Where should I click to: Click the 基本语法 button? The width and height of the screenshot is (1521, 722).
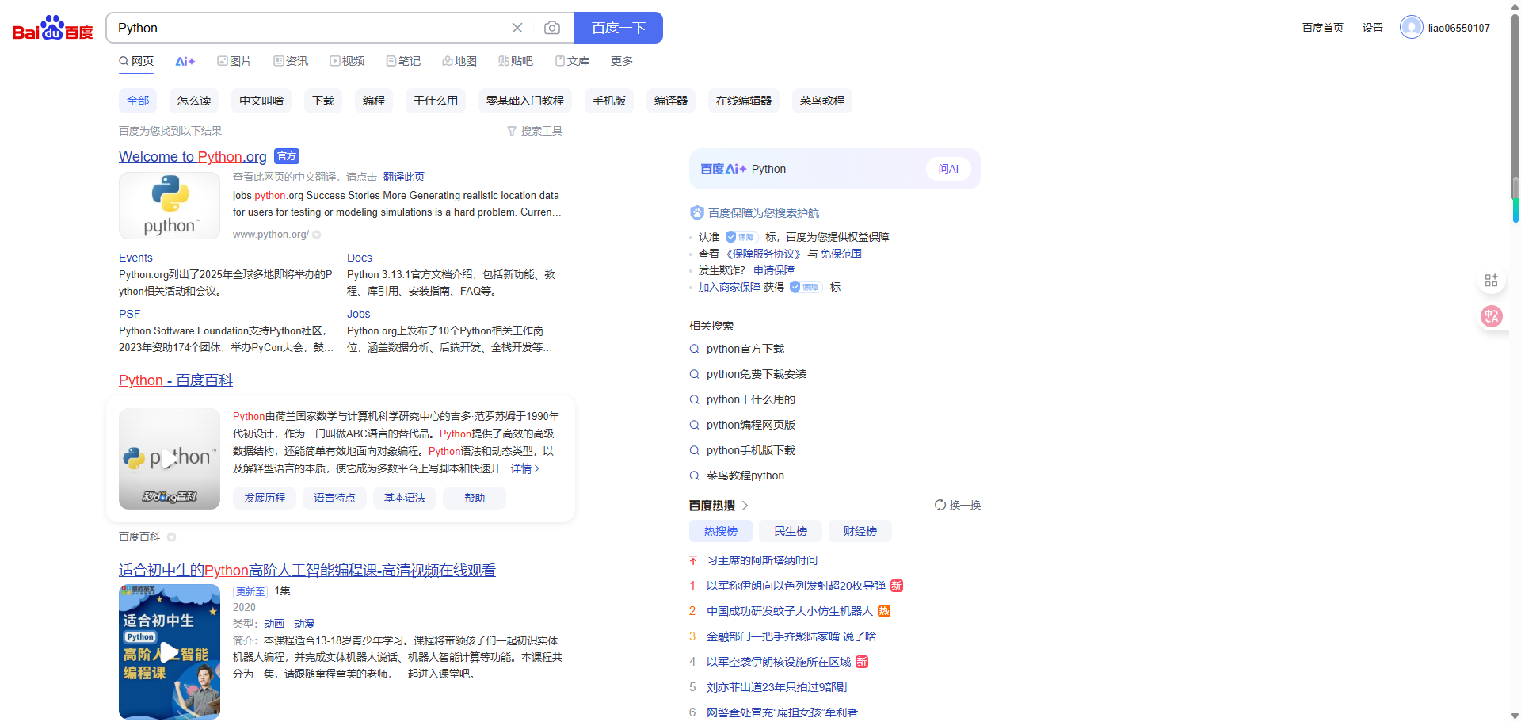(405, 498)
